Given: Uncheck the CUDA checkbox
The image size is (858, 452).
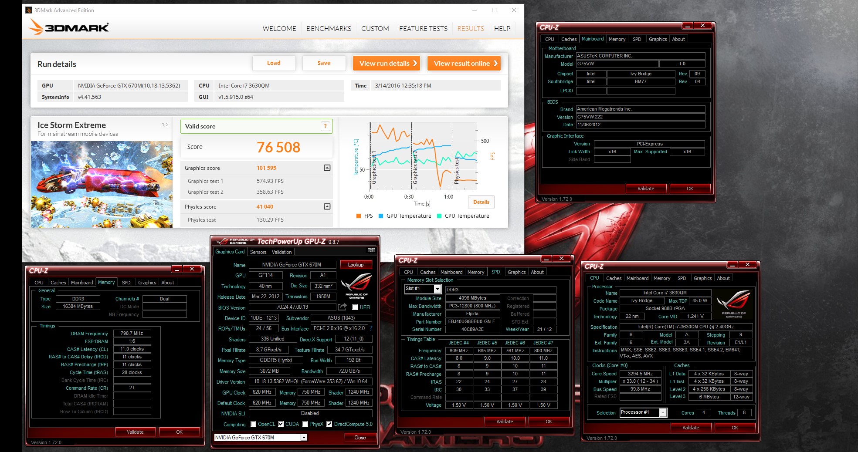Looking at the screenshot, I should pos(281,424).
